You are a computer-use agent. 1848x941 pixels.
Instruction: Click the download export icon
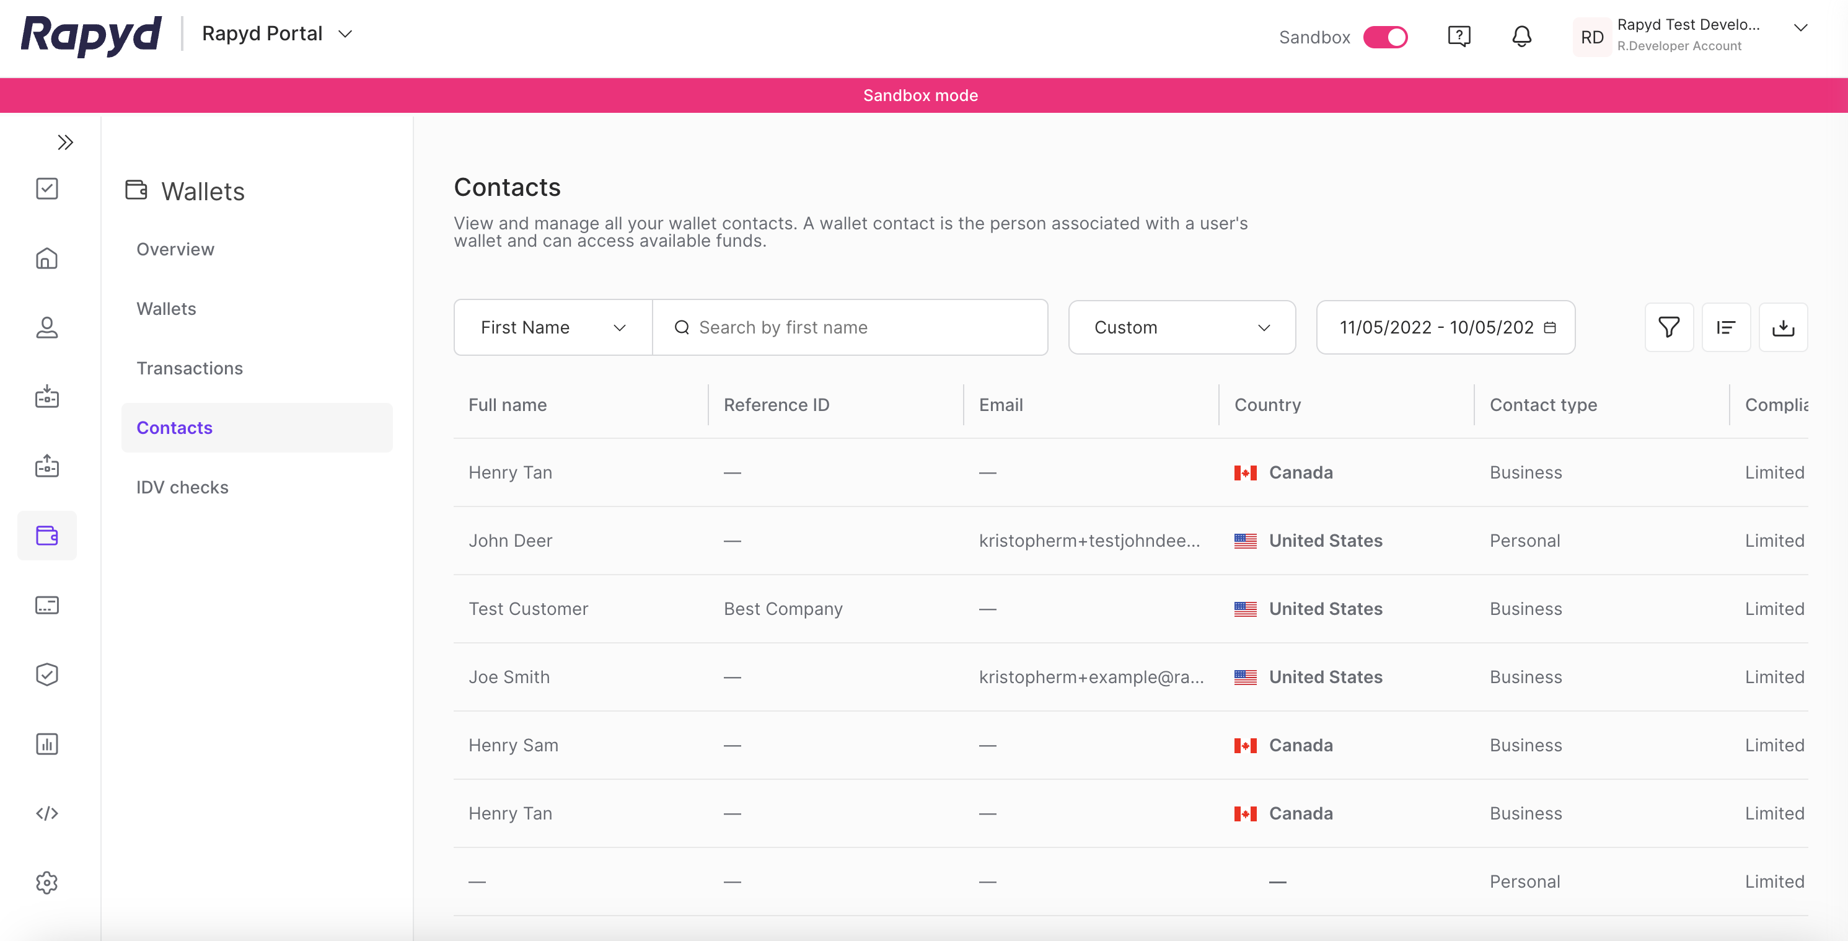coord(1783,327)
